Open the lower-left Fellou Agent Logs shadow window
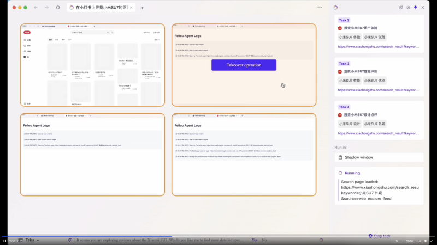The height and width of the screenshot is (245, 437). point(92,155)
